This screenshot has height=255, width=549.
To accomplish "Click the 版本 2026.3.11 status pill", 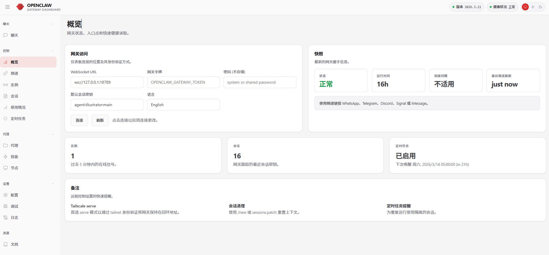I will (x=467, y=7).
